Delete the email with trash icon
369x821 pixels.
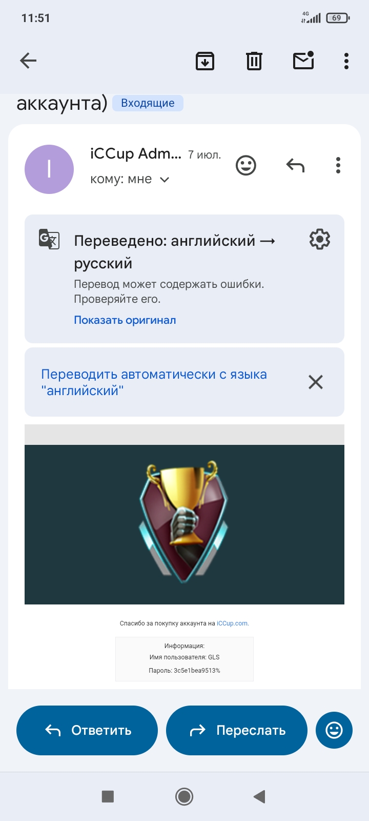click(x=254, y=61)
